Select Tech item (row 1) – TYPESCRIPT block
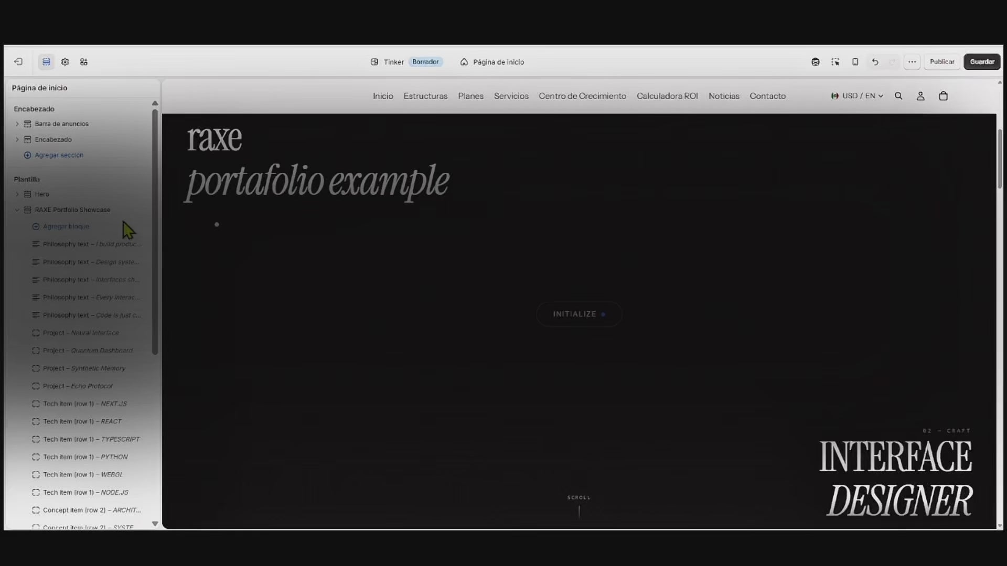This screenshot has width=1007, height=566. (87, 439)
